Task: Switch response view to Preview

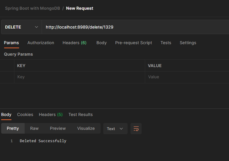Action: pyautogui.click(x=58, y=128)
